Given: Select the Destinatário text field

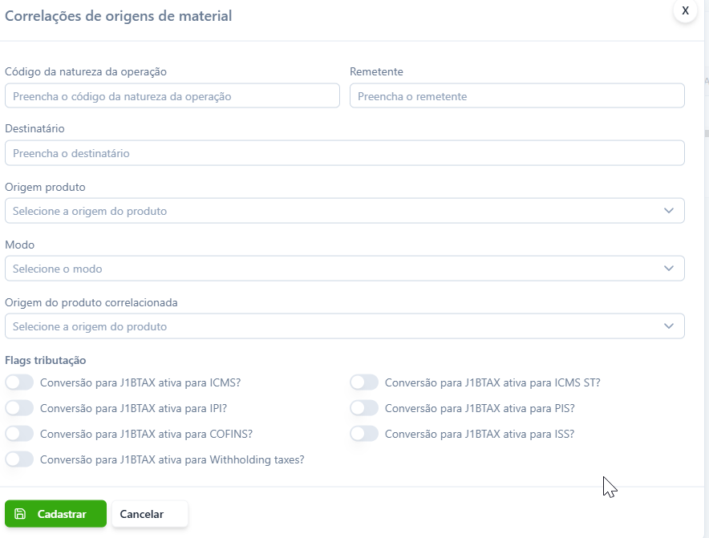Looking at the screenshot, I should coord(345,153).
